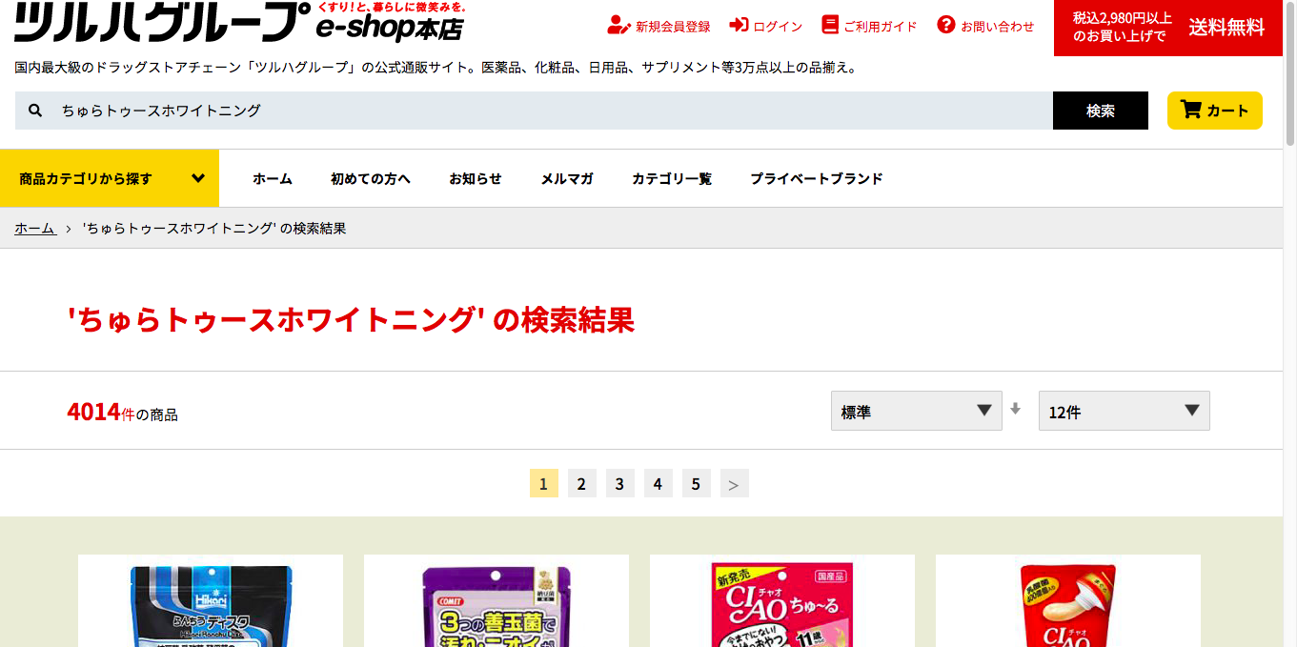1297x647 pixels.
Task: Open the COMET 3つの善玉菌 product thumbnail
Action: pyautogui.click(x=497, y=601)
